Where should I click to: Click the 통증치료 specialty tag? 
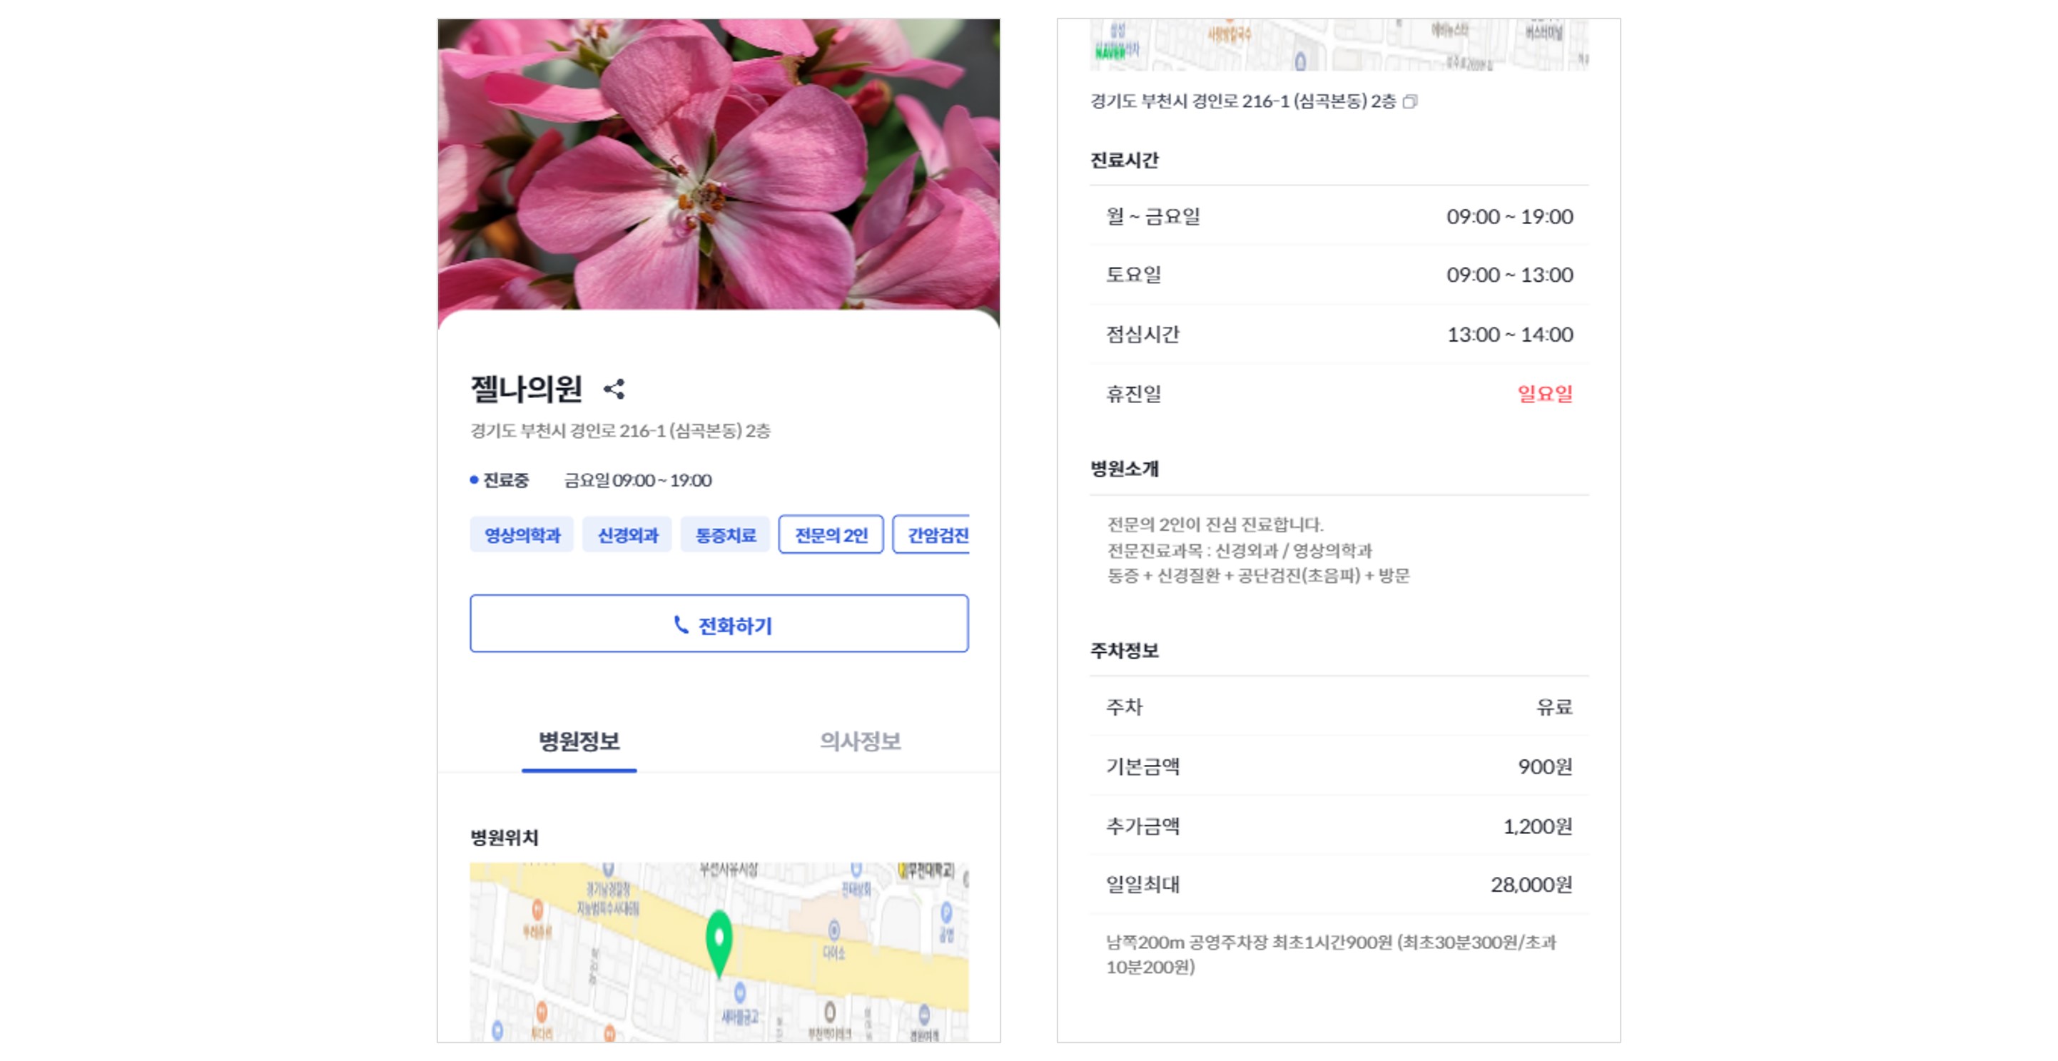(x=724, y=534)
